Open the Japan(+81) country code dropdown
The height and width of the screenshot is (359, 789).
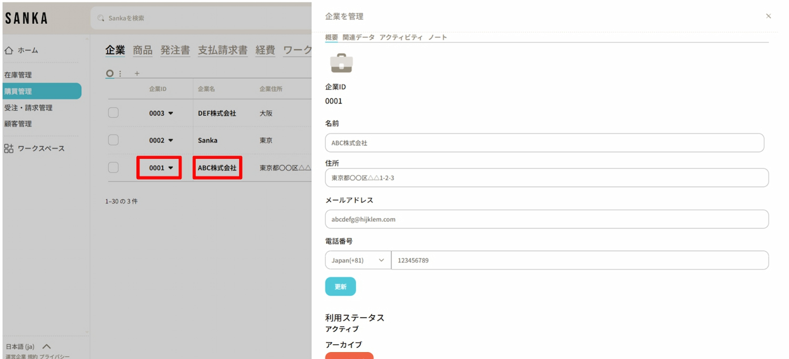coord(358,260)
